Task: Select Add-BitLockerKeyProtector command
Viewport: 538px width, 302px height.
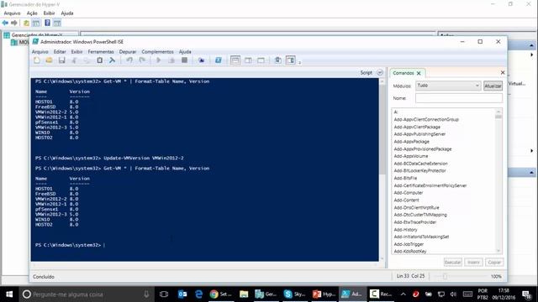Action: pos(419,170)
